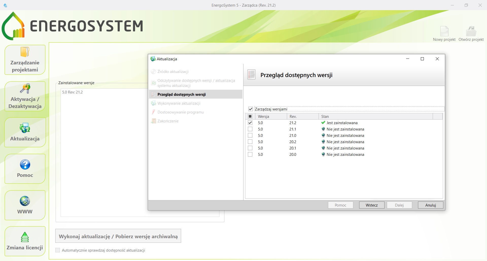This screenshot has width=487, height=261.
Task: Minimize the Aktualizacja dialog
Action: 408,59
